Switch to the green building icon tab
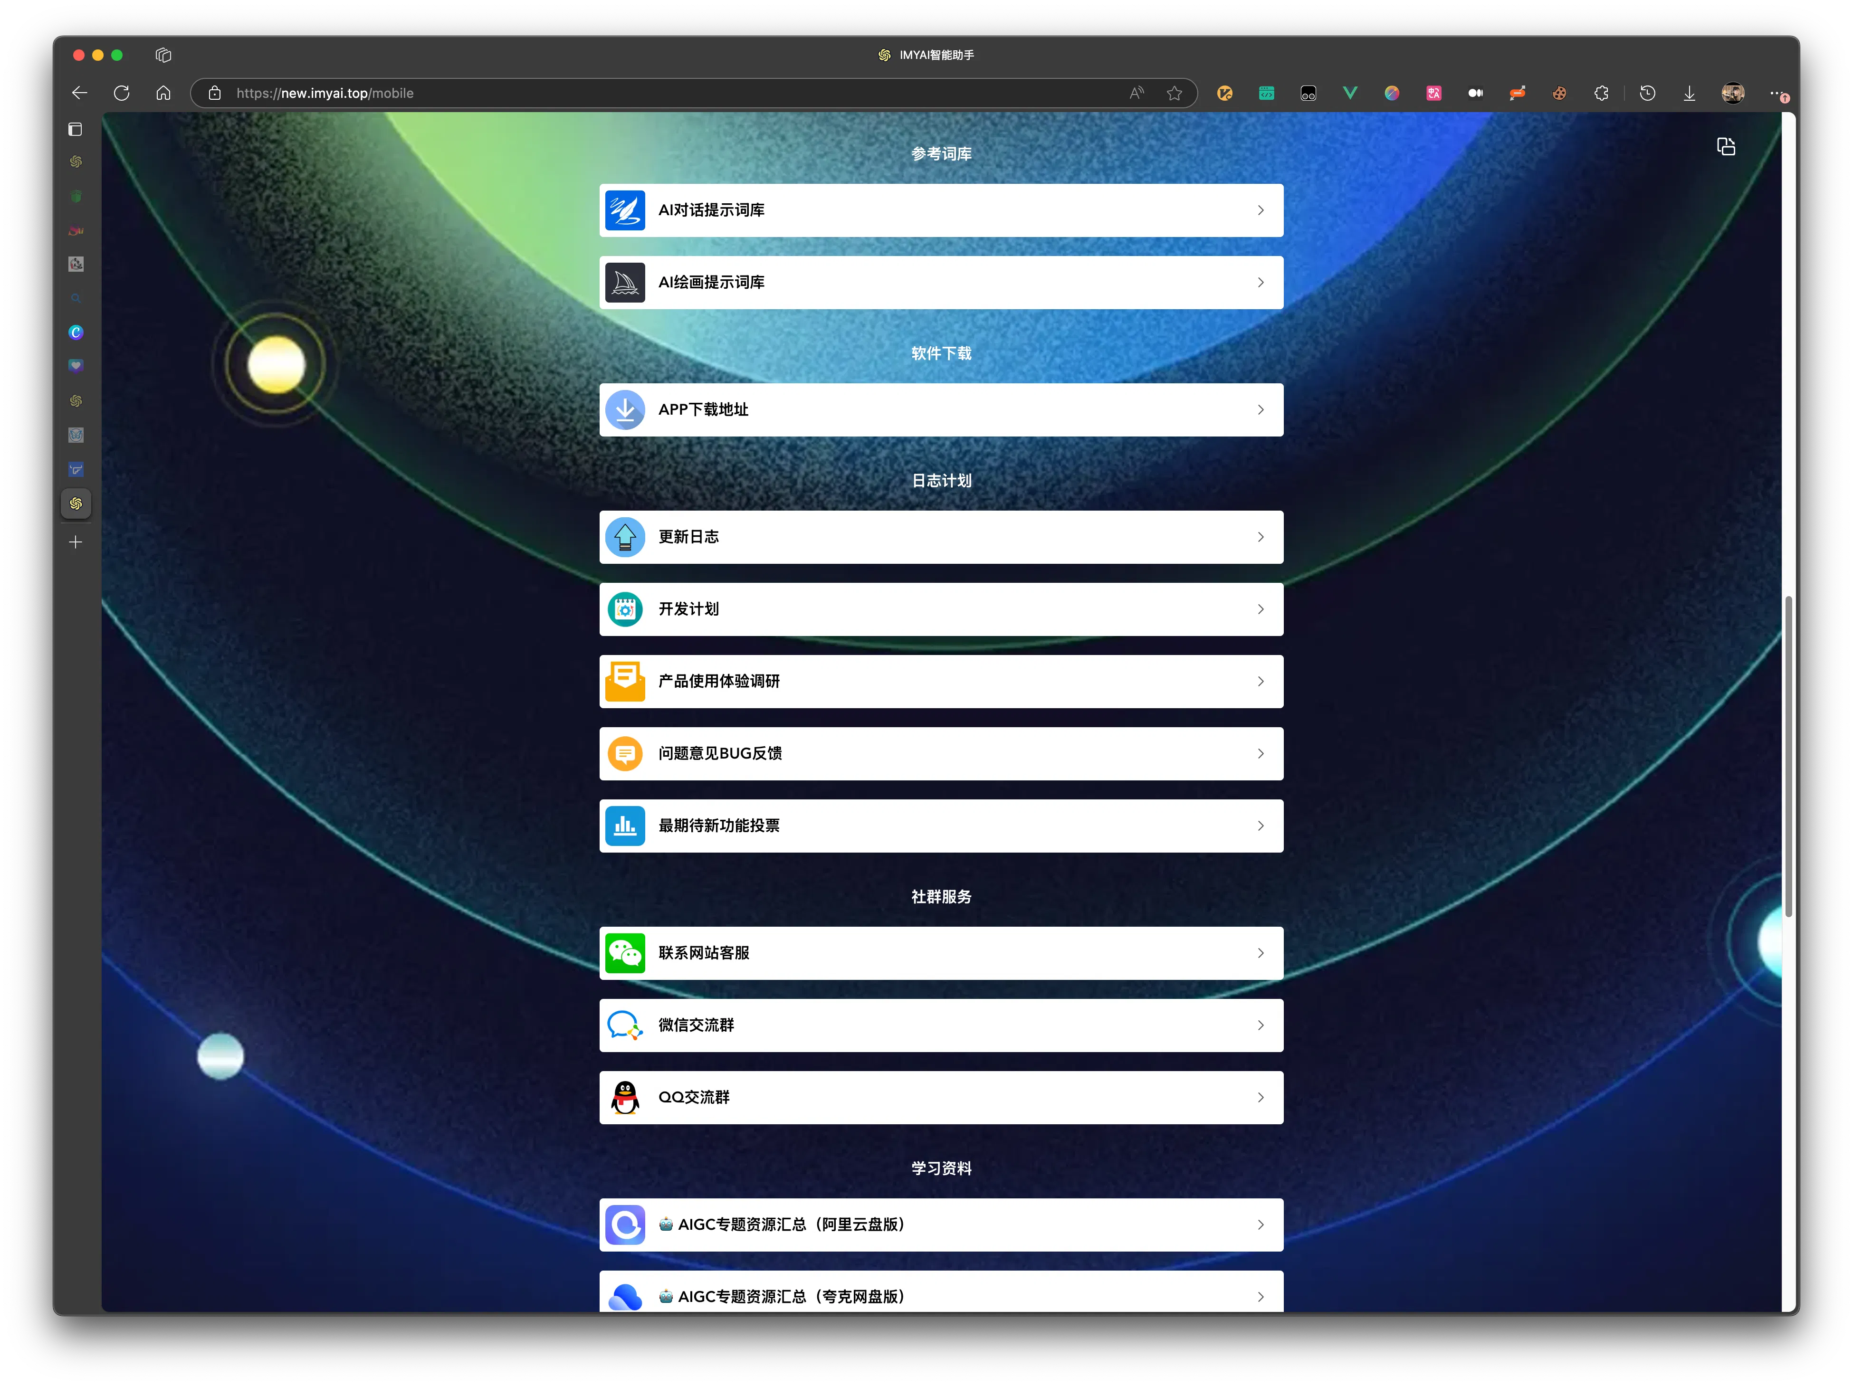The width and height of the screenshot is (1853, 1386). [x=76, y=196]
